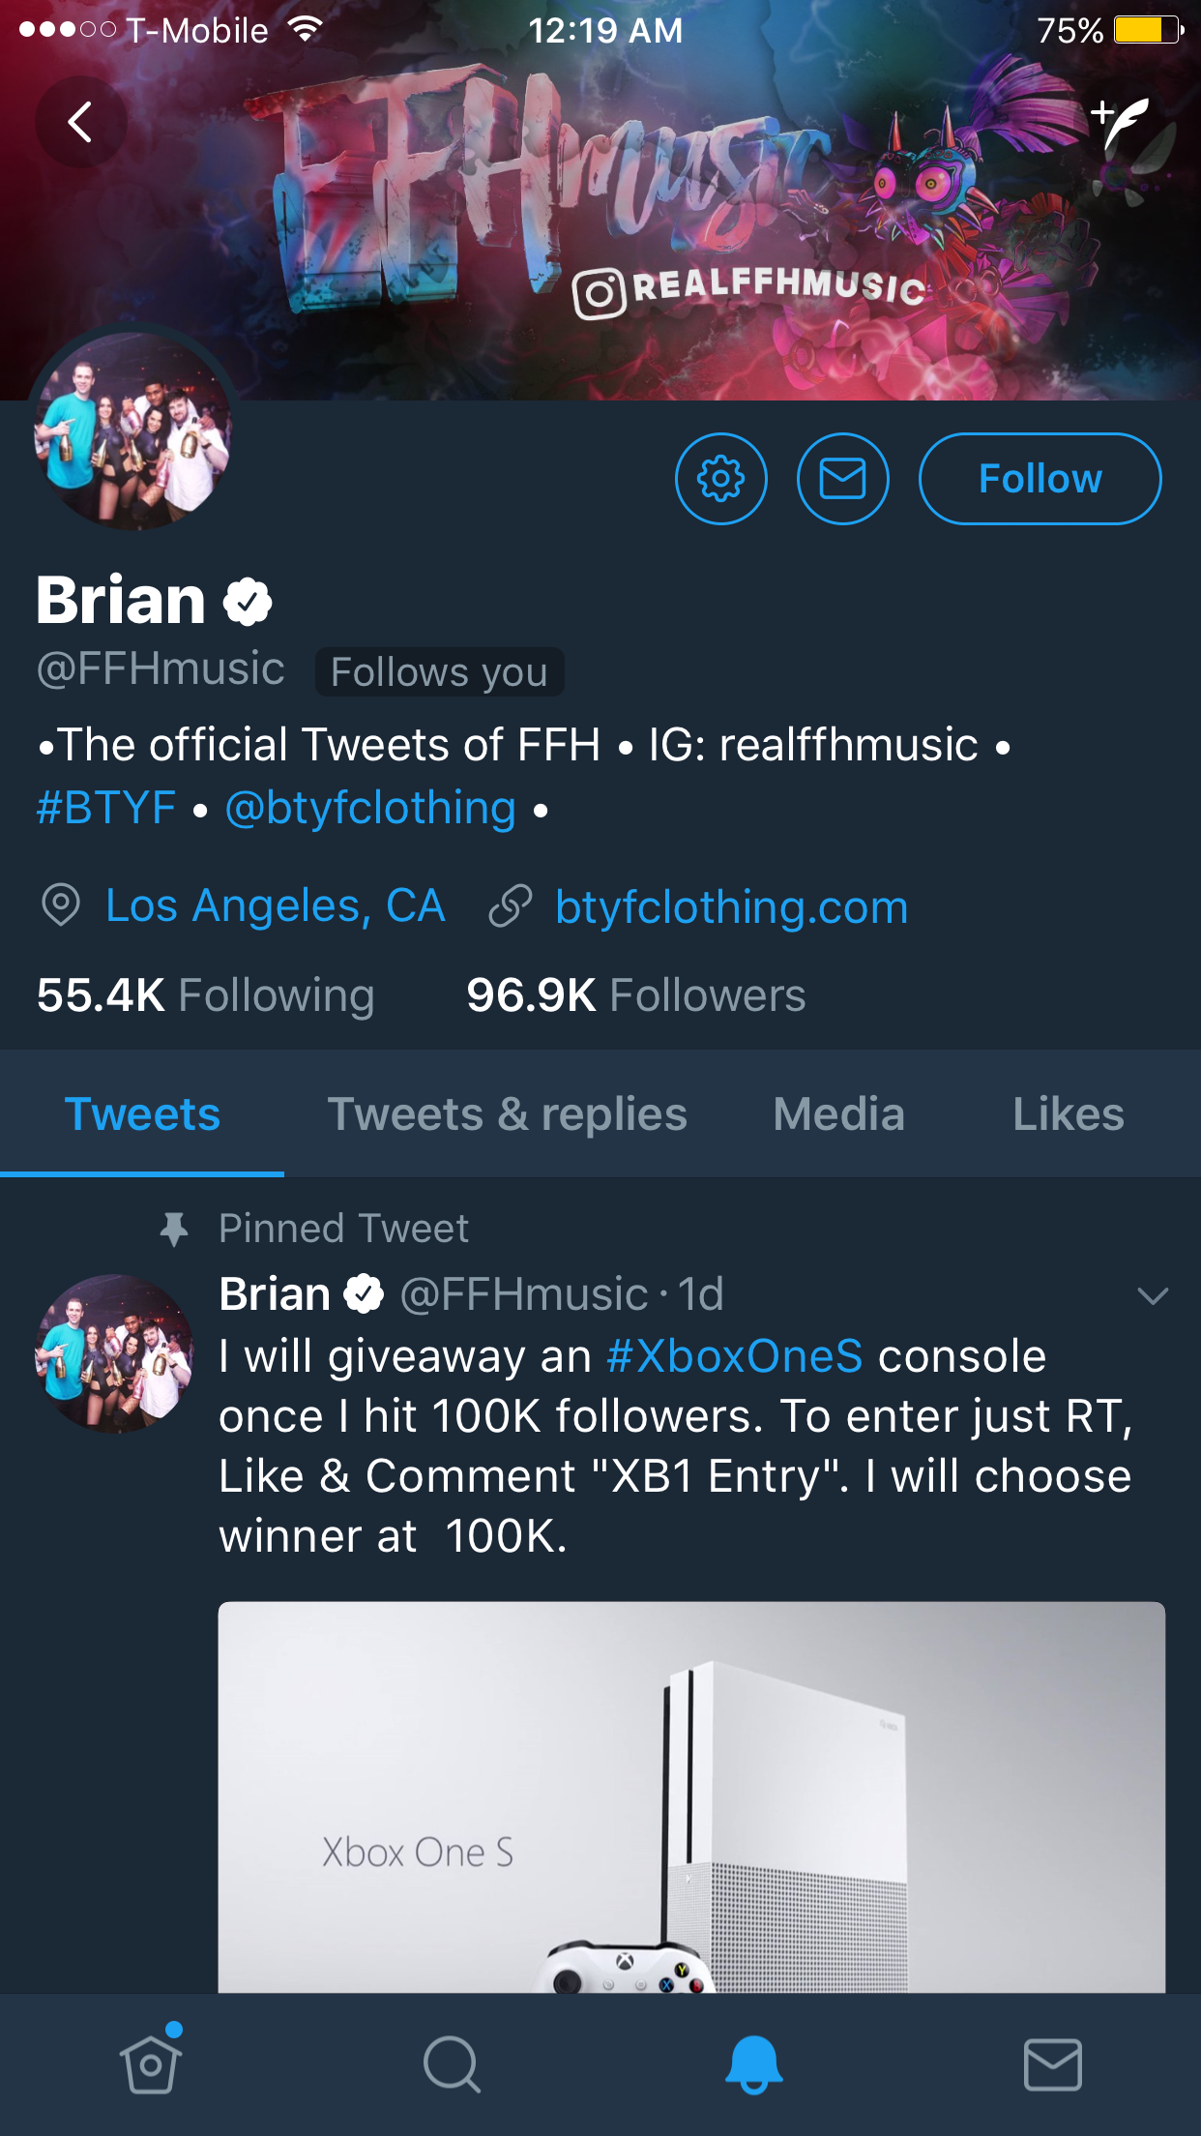Viewport: 1201px width, 2136px height.
Task: Expand the pinned tweet options chevron
Action: click(x=1153, y=1296)
